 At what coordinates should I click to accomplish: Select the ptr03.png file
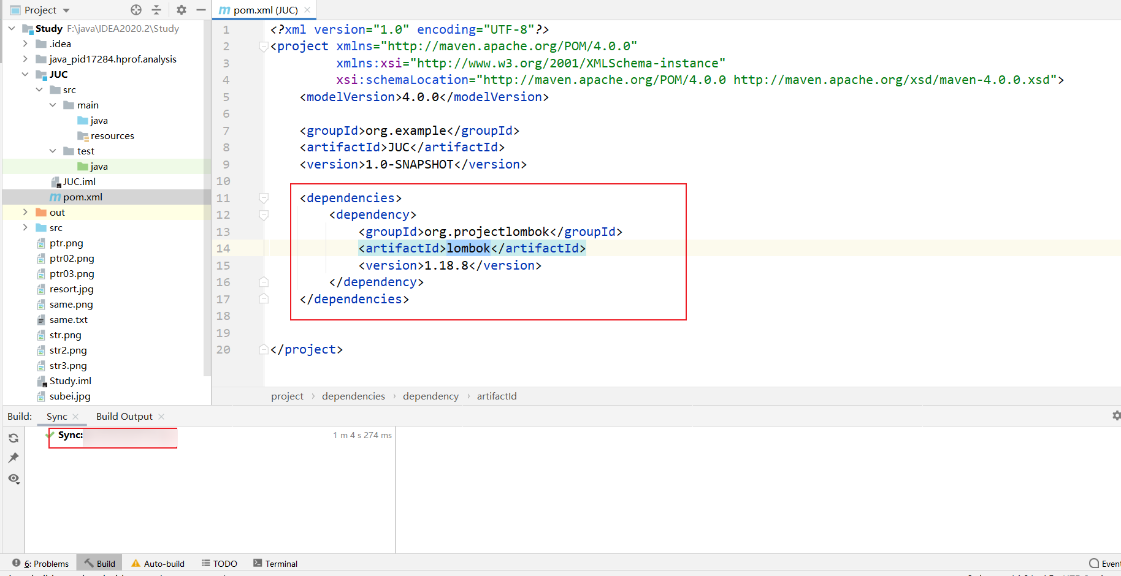click(x=66, y=273)
